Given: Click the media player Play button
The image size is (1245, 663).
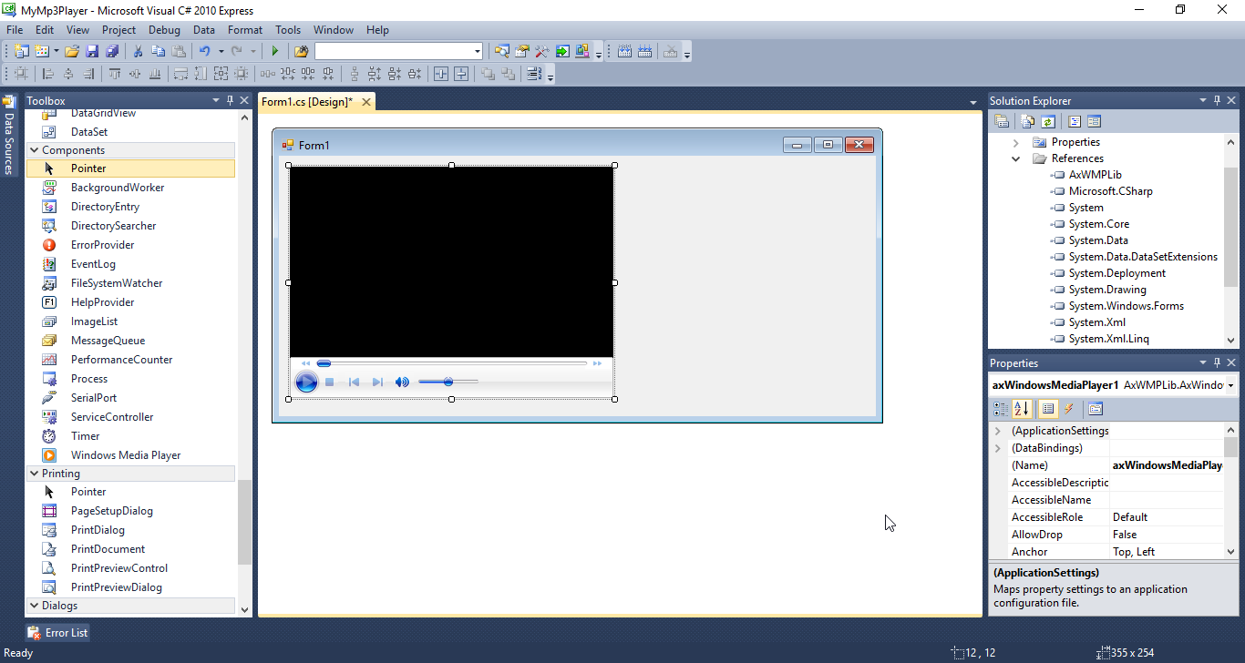Looking at the screenshot, I should click(x=307, y=382).
